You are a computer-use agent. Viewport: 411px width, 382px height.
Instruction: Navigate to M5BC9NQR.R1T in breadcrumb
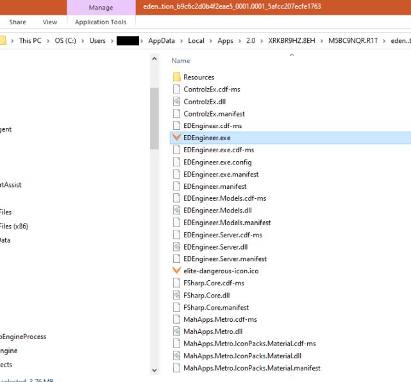[353, 40]
